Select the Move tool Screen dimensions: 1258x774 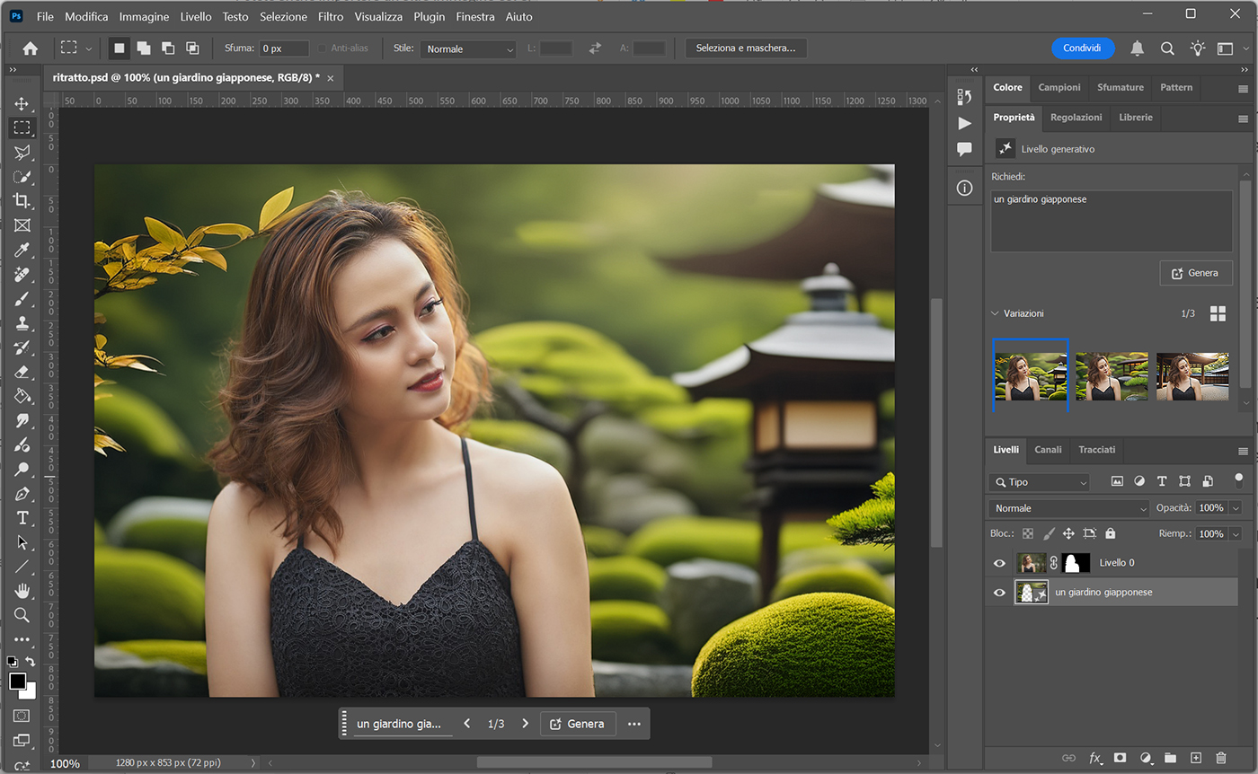[22, 103]
